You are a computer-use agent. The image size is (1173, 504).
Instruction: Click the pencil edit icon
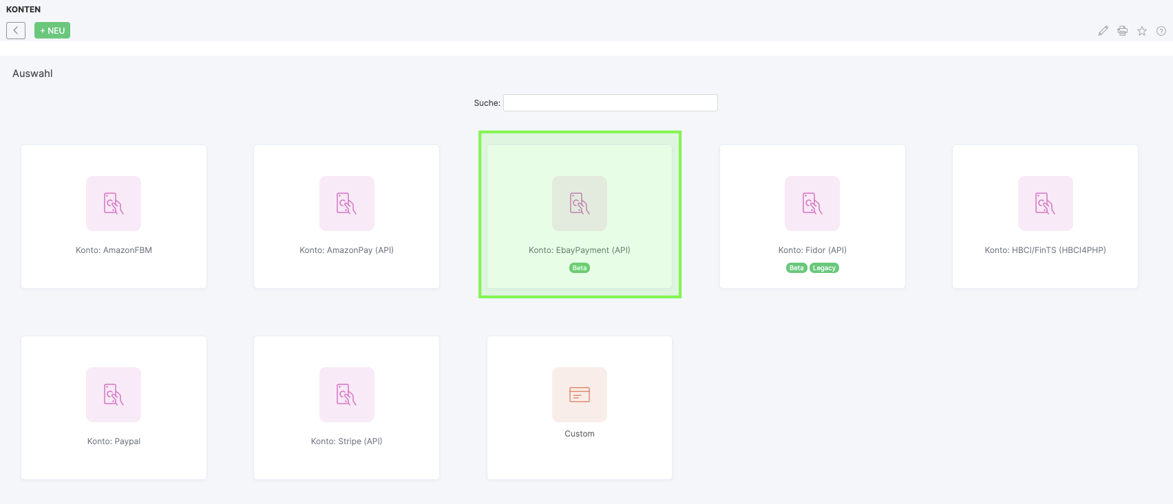point(1103,31)
